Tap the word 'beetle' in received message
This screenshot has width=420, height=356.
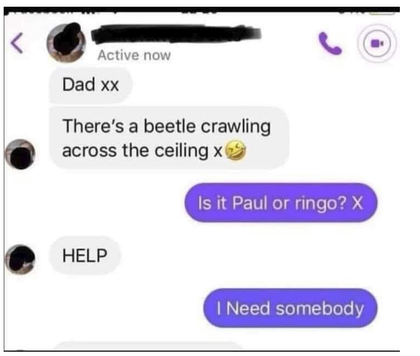pyautogui.click(x=169, y=126)
